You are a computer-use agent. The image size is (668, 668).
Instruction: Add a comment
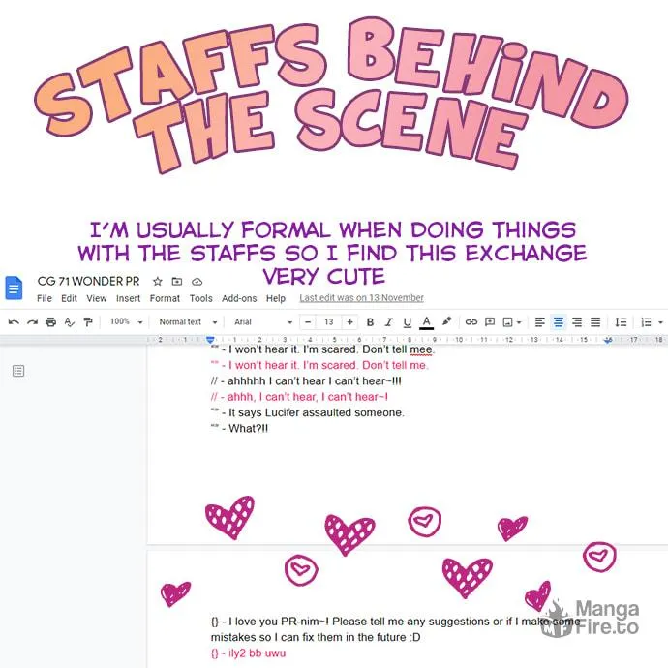coord(490,322)
